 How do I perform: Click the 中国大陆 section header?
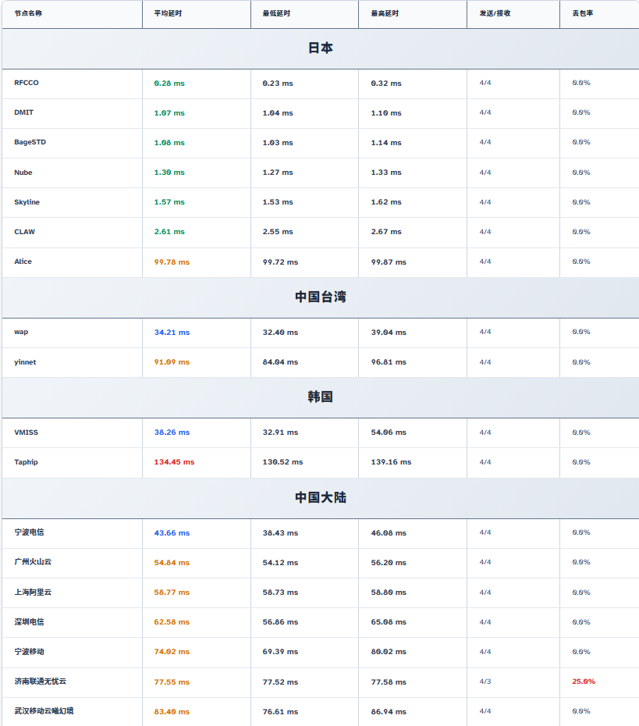point(320,497)
